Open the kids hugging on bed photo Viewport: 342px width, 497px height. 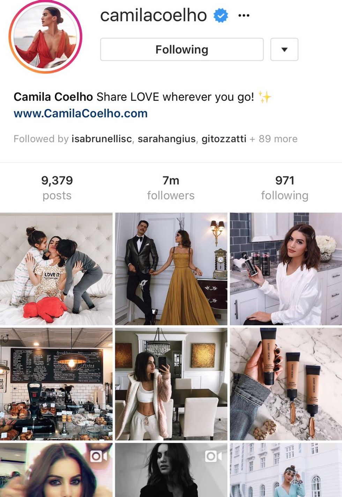(56, 269)
